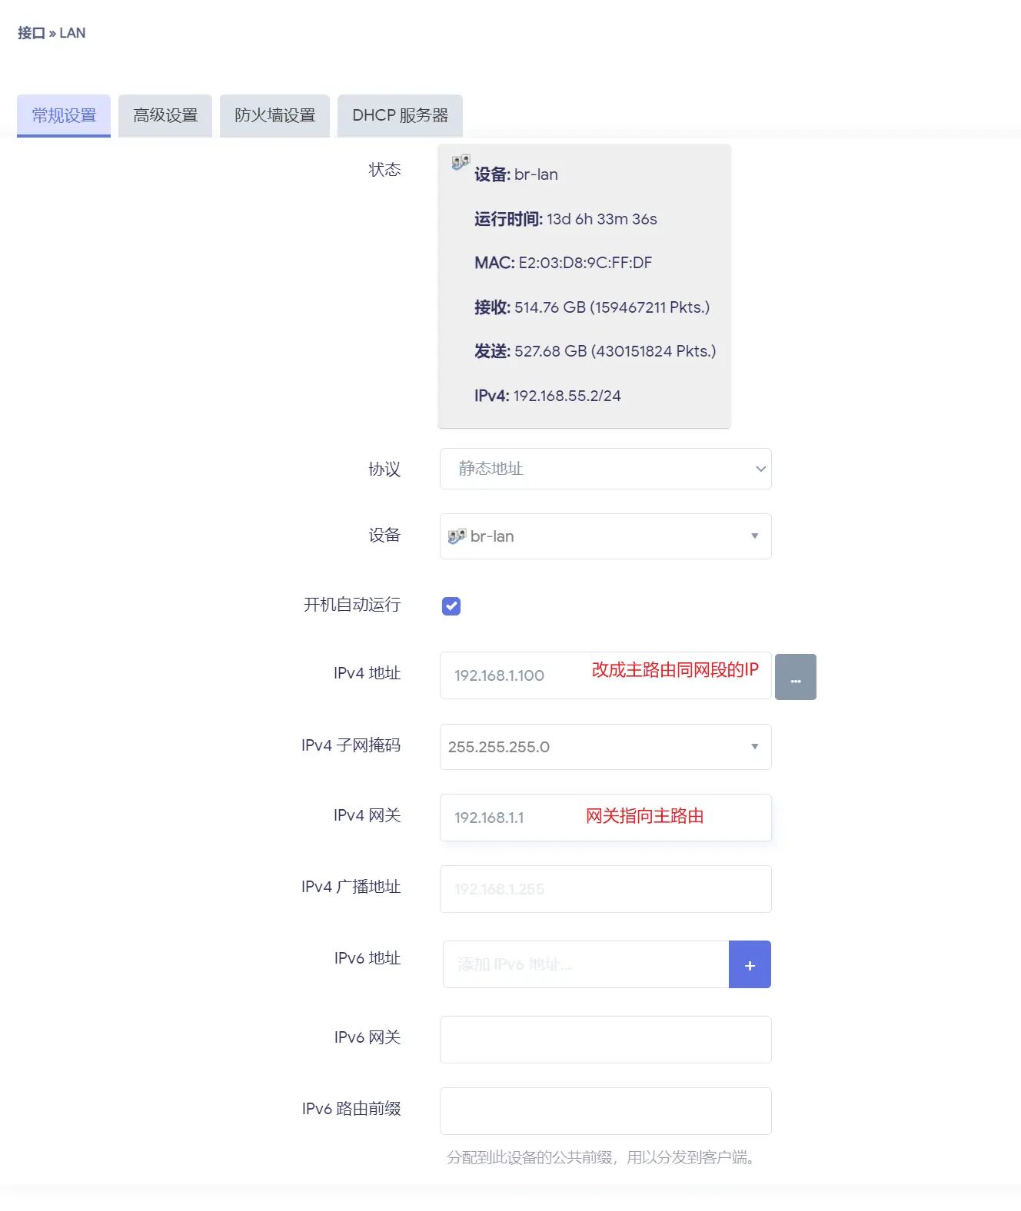Image resolution: width=1021 pixels, height=1211 pixels.
Task: Click the IPv4 广播地址 input field
Action: tap(605, 889)
